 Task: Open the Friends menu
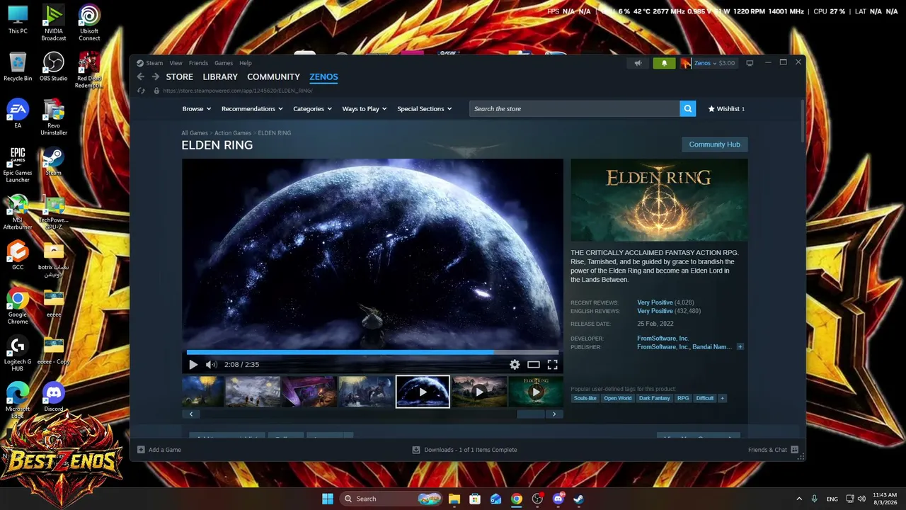198,63
